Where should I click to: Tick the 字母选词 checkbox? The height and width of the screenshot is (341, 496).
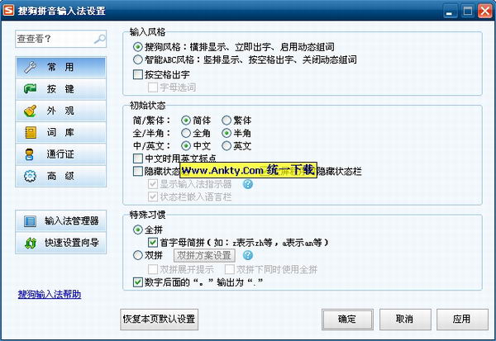pyautogui.click(x=153, y=88)
